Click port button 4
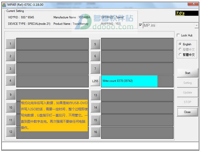The height and width of the screenshot is (153, 201). (x=11, y=81)
